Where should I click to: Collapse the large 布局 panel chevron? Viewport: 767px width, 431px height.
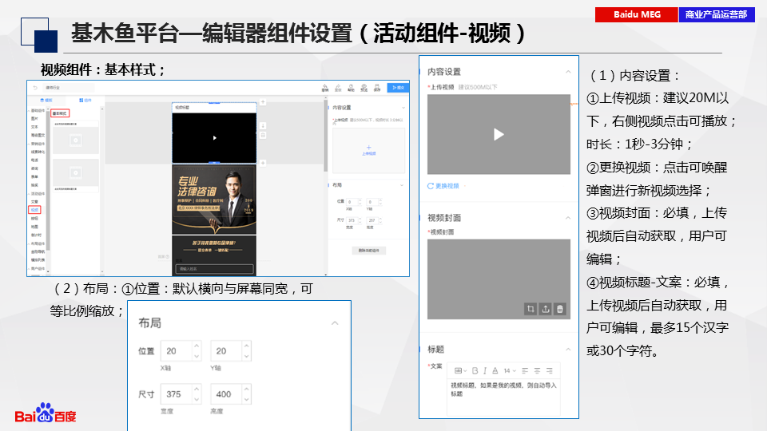[335, 323]
